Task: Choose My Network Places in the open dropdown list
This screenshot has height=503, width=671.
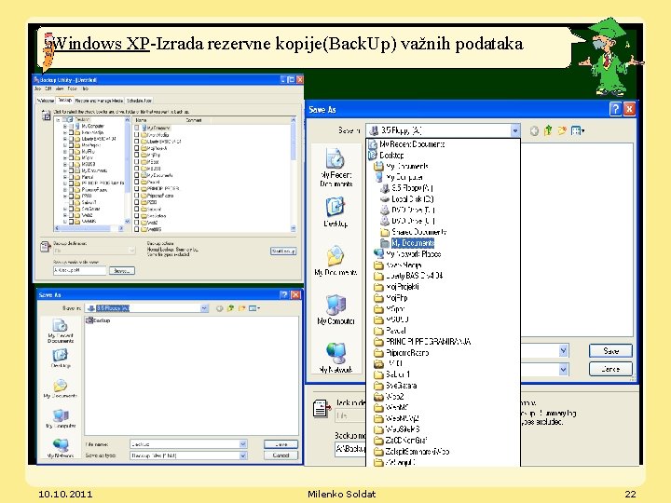Action: [408, 253]
